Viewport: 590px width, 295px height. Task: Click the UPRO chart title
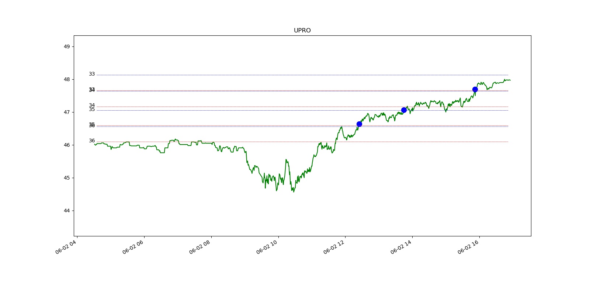click(x=302, y=31)
